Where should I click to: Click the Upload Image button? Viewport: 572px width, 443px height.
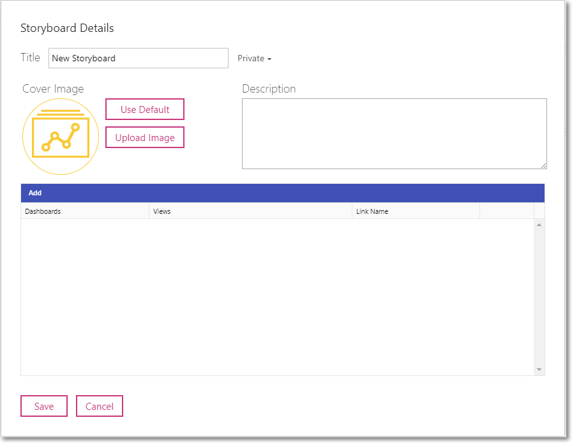point(145,137)
